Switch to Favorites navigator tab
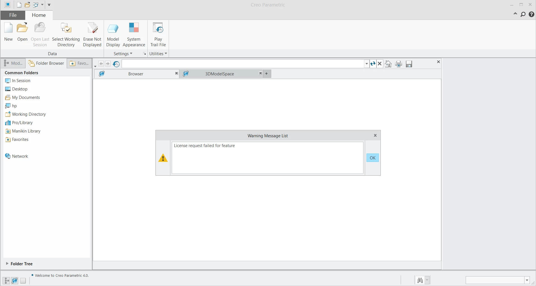536x286 pixels. pyautogui.click(x=80, y=63)
